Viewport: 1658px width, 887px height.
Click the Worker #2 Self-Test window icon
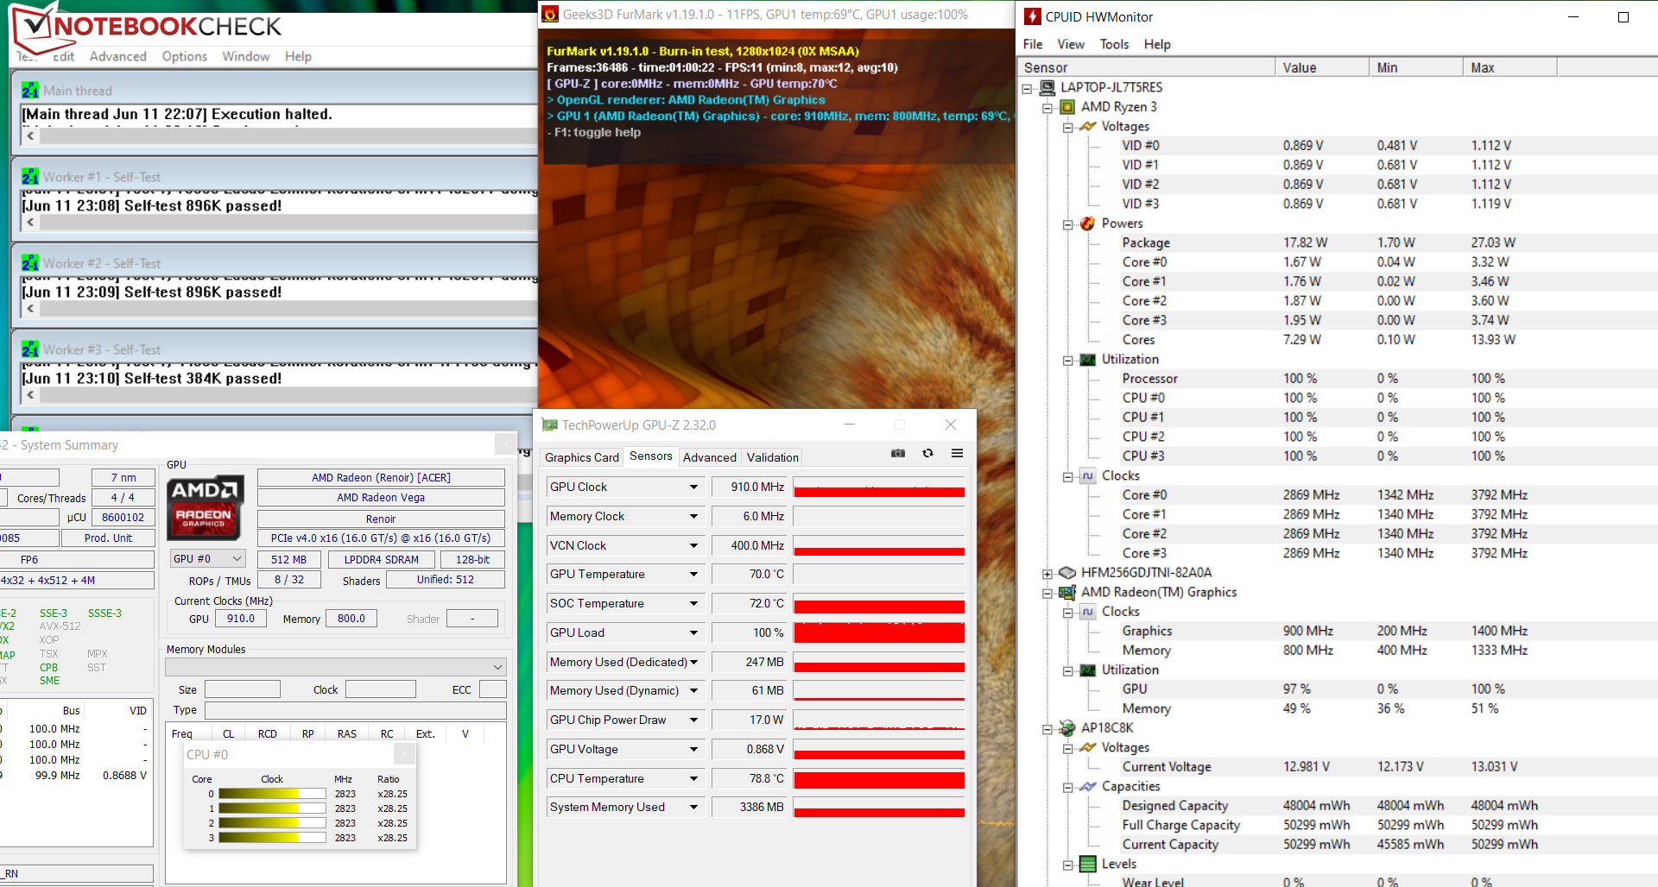coord(30,263)
